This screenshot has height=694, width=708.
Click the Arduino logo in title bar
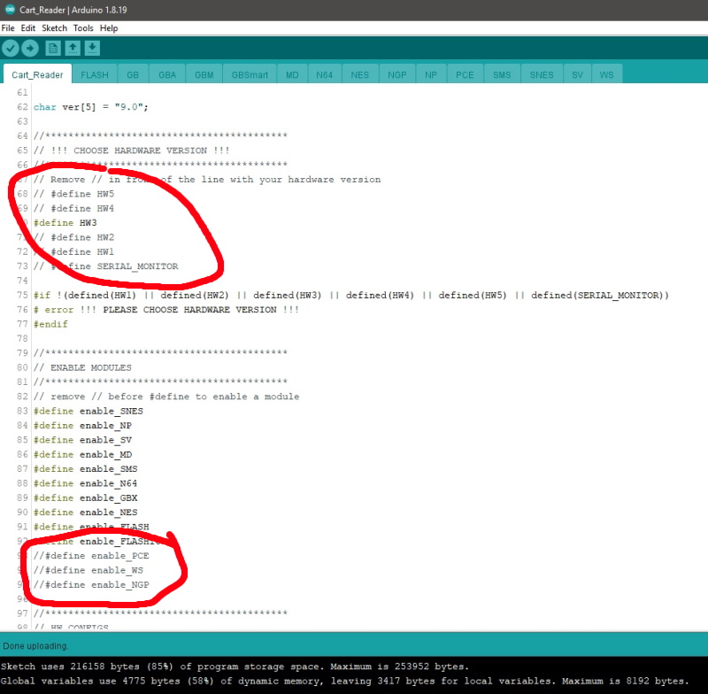tap(10, 10)
